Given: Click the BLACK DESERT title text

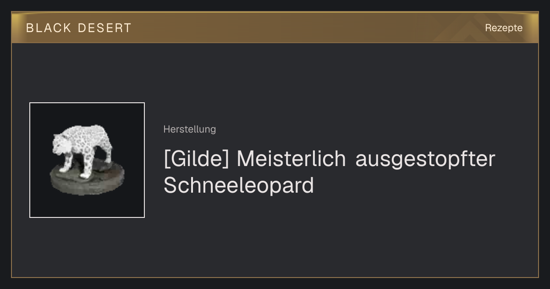Looking at the screenshot, I should pyautogui.click(x=79, y=28).
